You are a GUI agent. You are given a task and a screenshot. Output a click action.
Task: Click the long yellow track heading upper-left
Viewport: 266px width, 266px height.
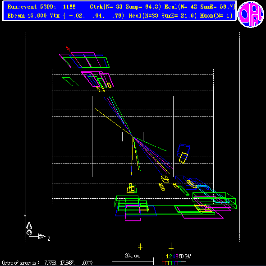click(x=114, y=122)
